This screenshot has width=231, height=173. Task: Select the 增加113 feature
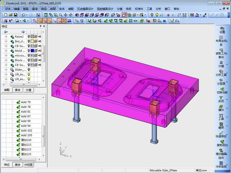tap(26, 145)
